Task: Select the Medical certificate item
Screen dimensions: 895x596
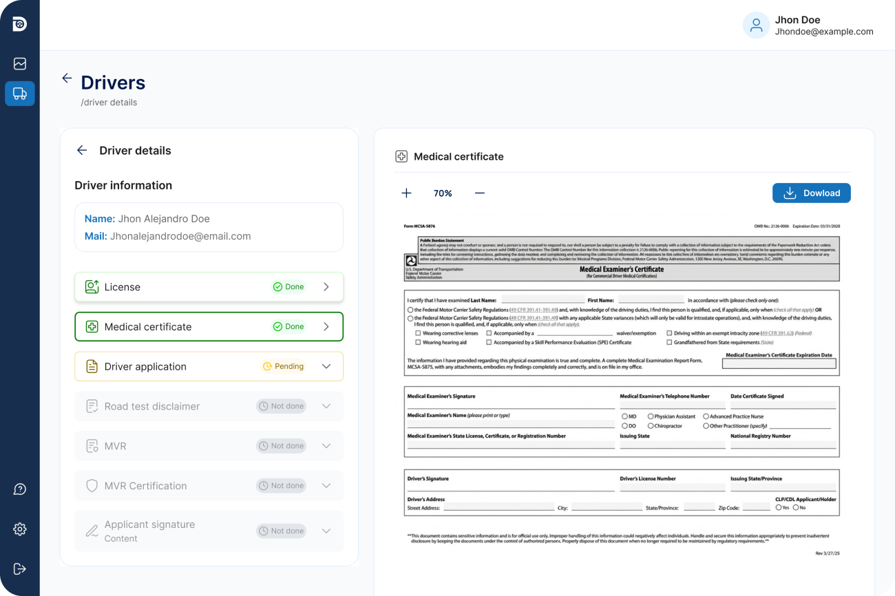Action: (209, 327)
